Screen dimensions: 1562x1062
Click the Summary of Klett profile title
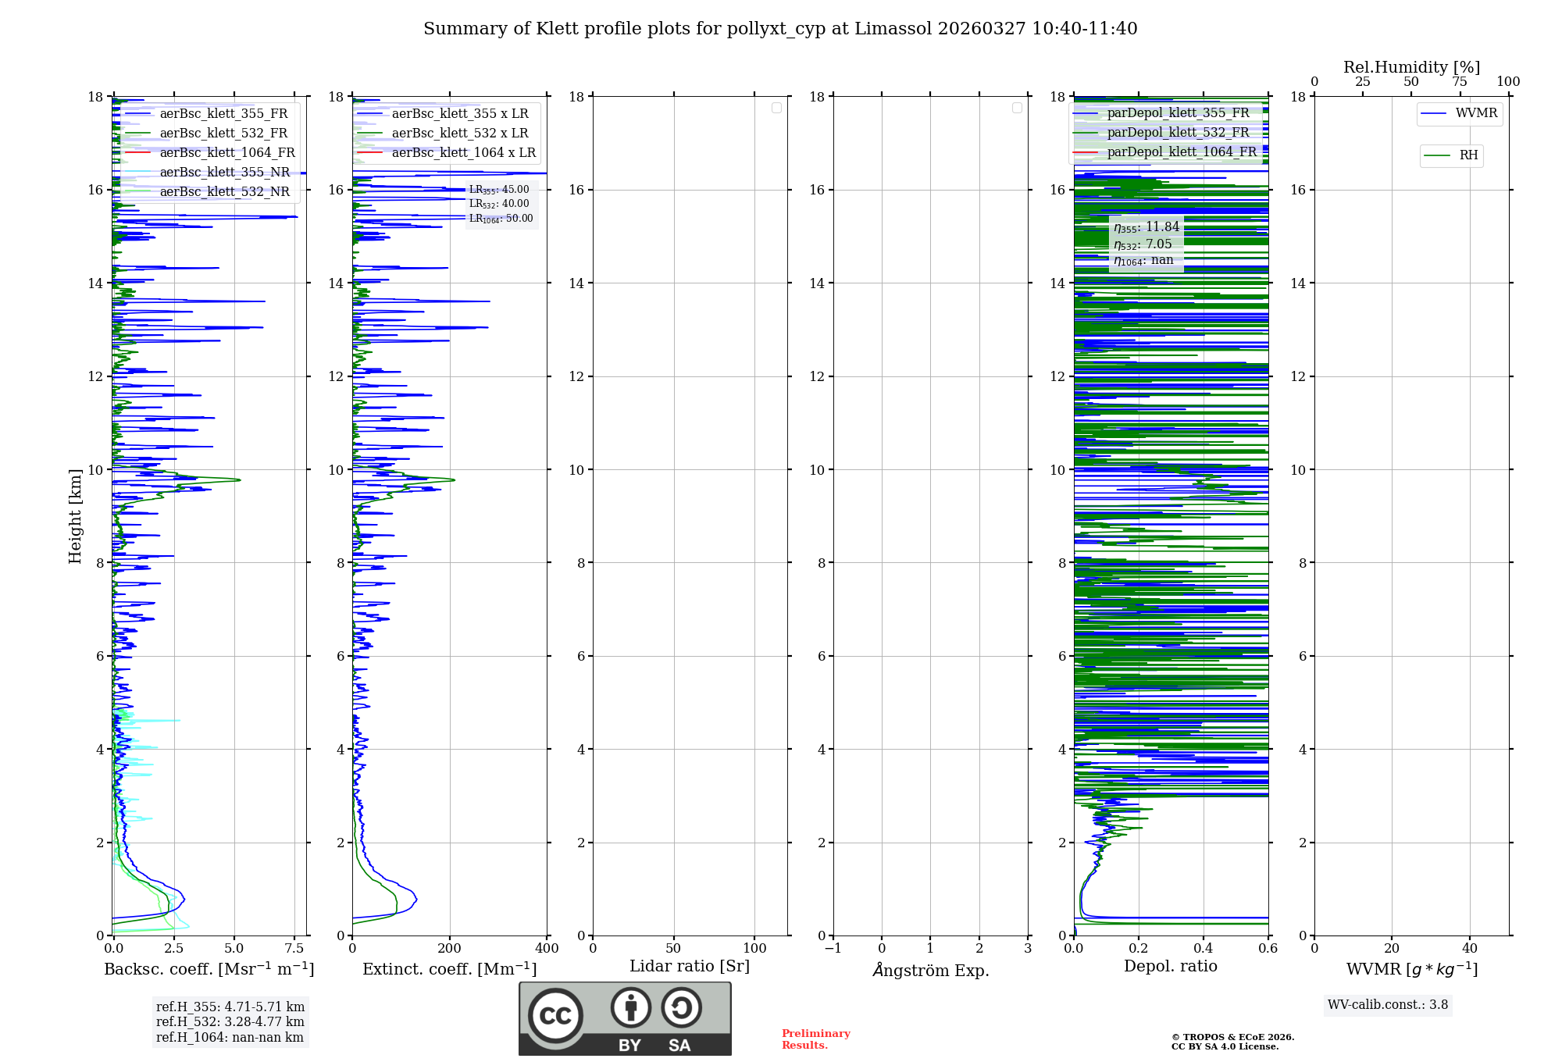click(x=780, y=29)
